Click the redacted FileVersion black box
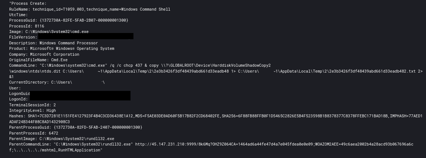The image size is (426, 158). 85,36
